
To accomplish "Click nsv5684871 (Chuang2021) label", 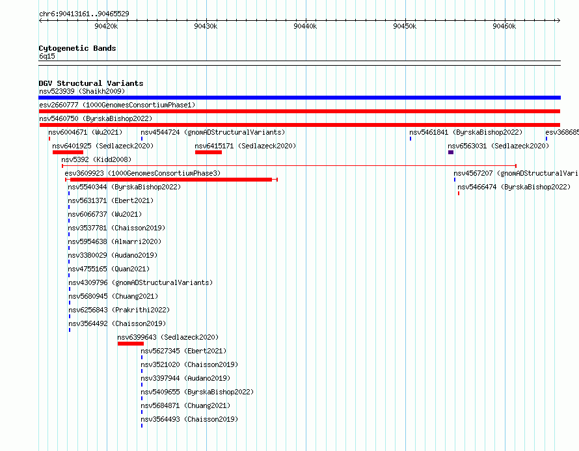I will pyautogui.click(x=185, y=405).
